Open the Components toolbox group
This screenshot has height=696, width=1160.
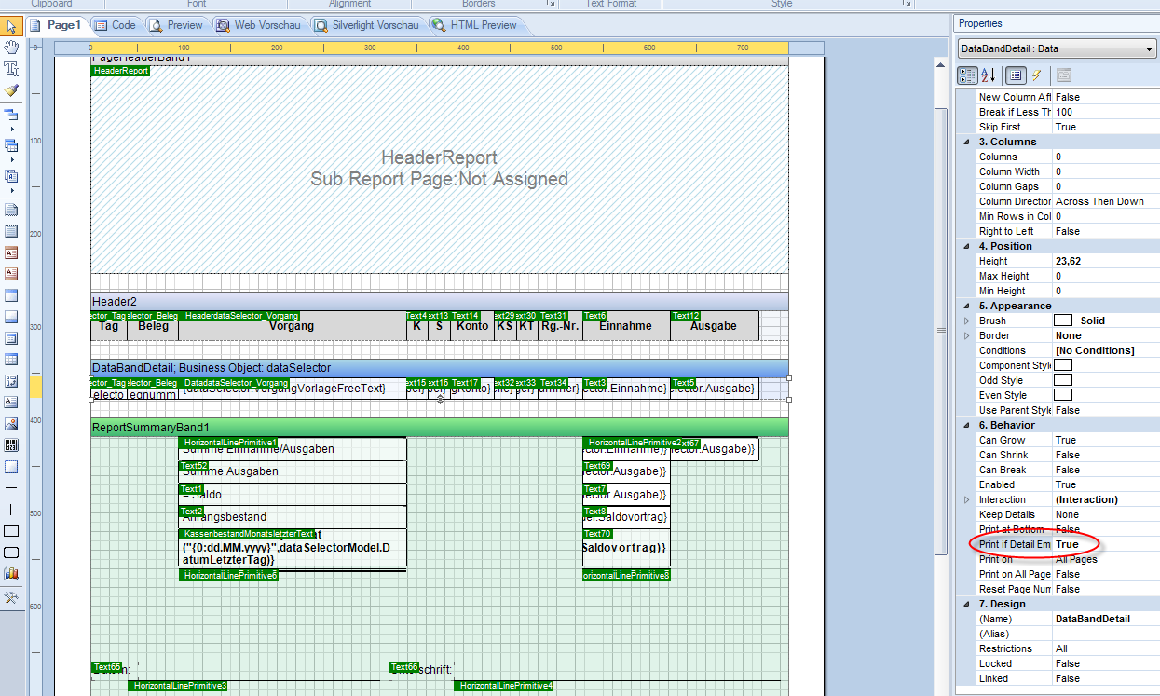point(11,174)
